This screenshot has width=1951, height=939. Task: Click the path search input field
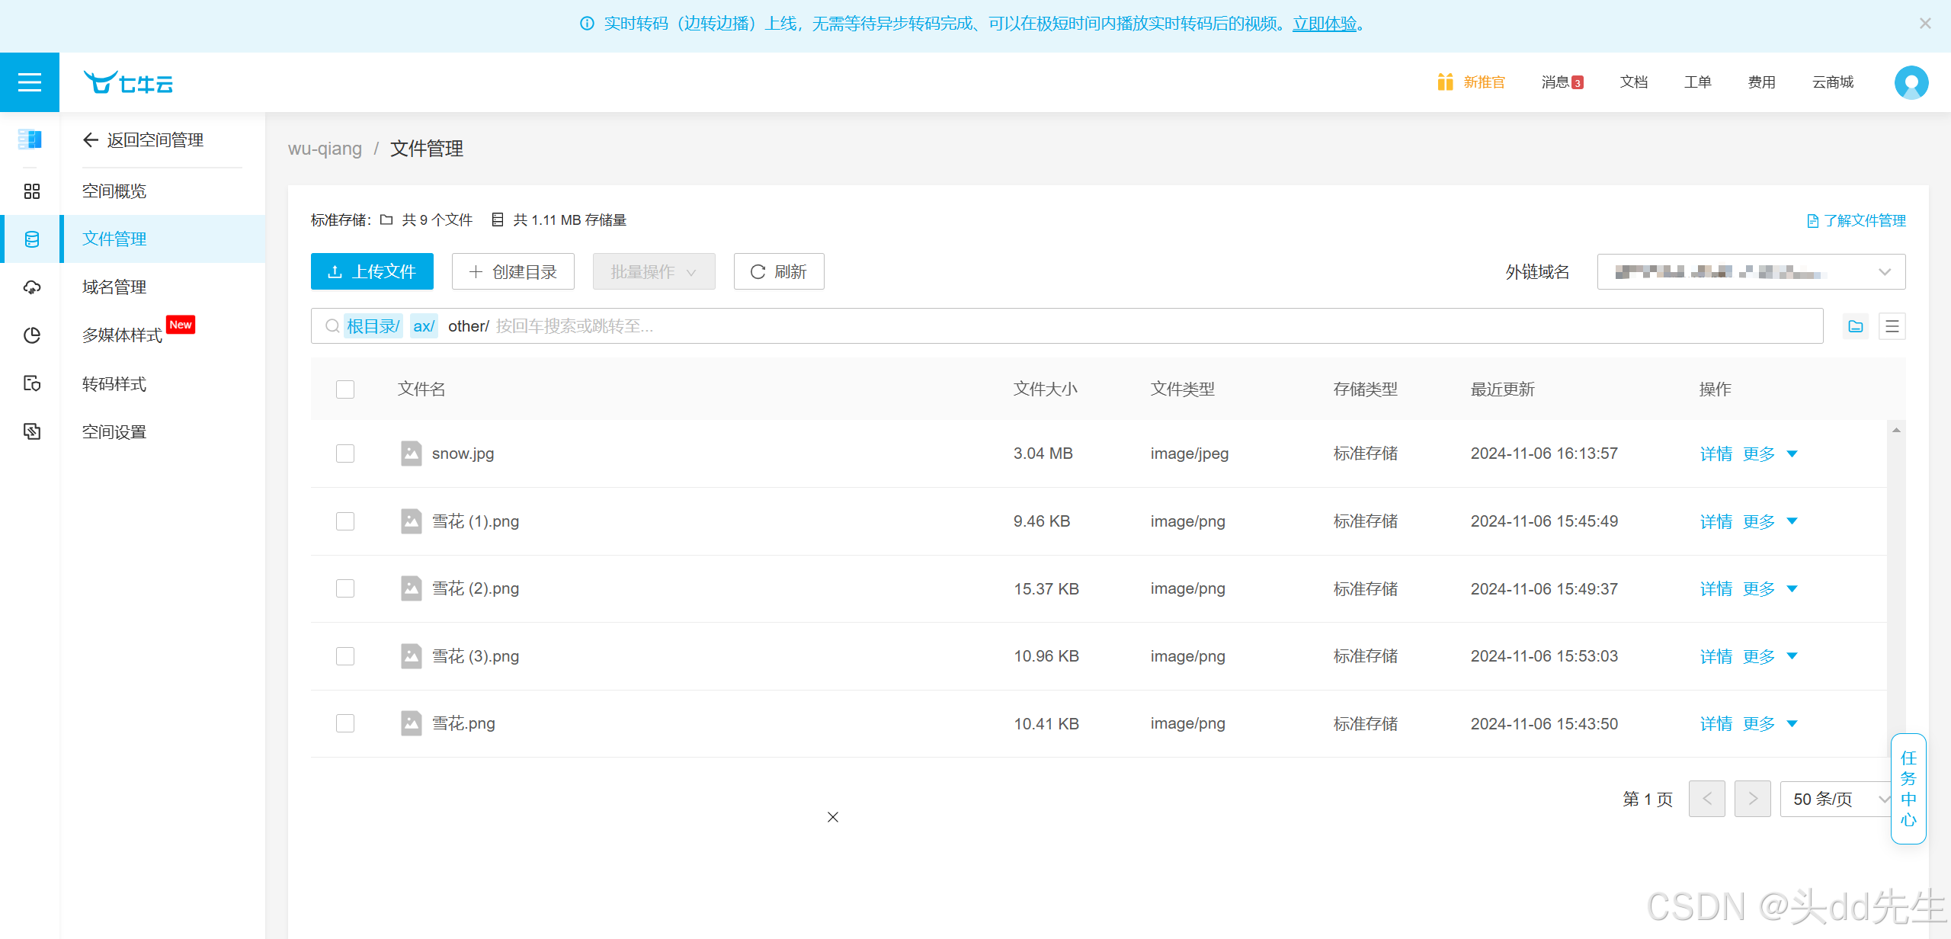[1067, 326]
